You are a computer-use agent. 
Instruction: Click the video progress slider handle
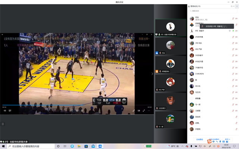(84, 105)
